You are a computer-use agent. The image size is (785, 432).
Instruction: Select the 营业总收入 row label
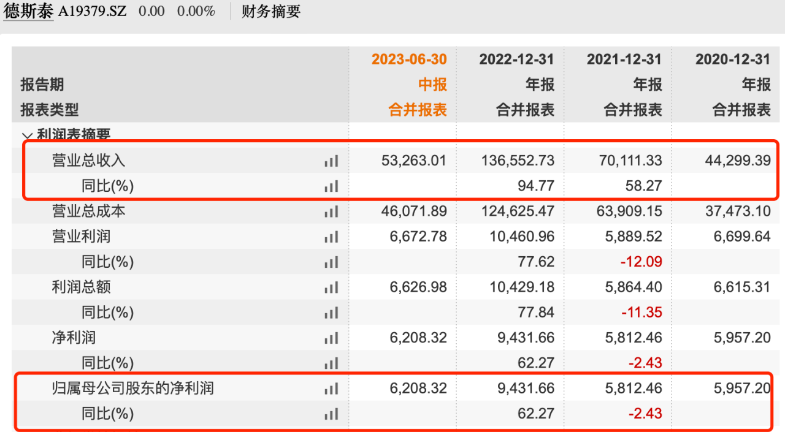coord(89,161)
